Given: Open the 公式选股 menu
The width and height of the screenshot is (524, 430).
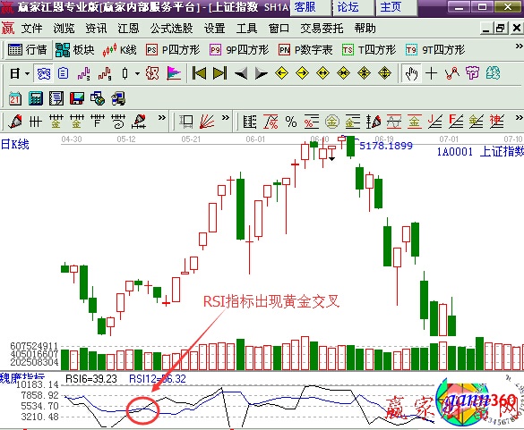Looking at the screenshot, I should pyautogui.click(x=171, y=29).
